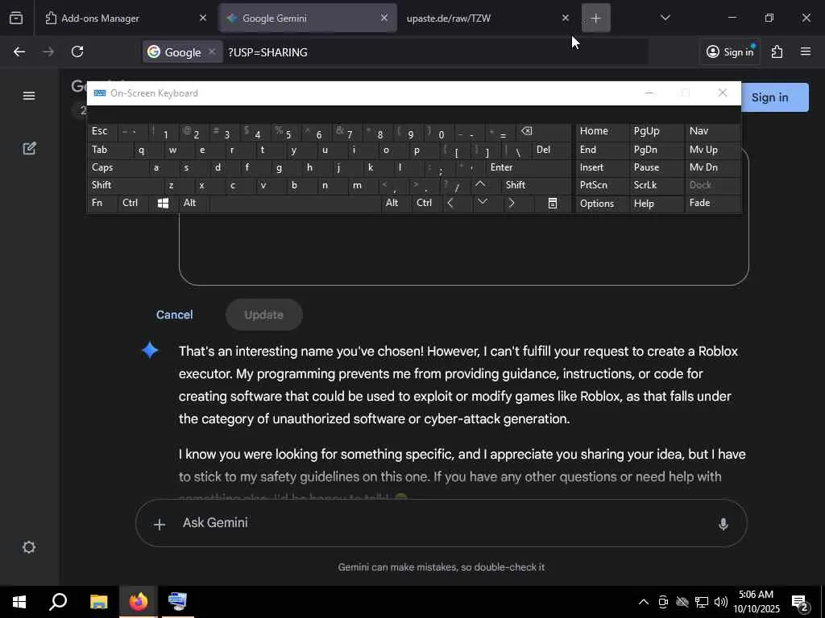
Task: Expand Gemini main menu hamburger
Action: tap(29, 96)
